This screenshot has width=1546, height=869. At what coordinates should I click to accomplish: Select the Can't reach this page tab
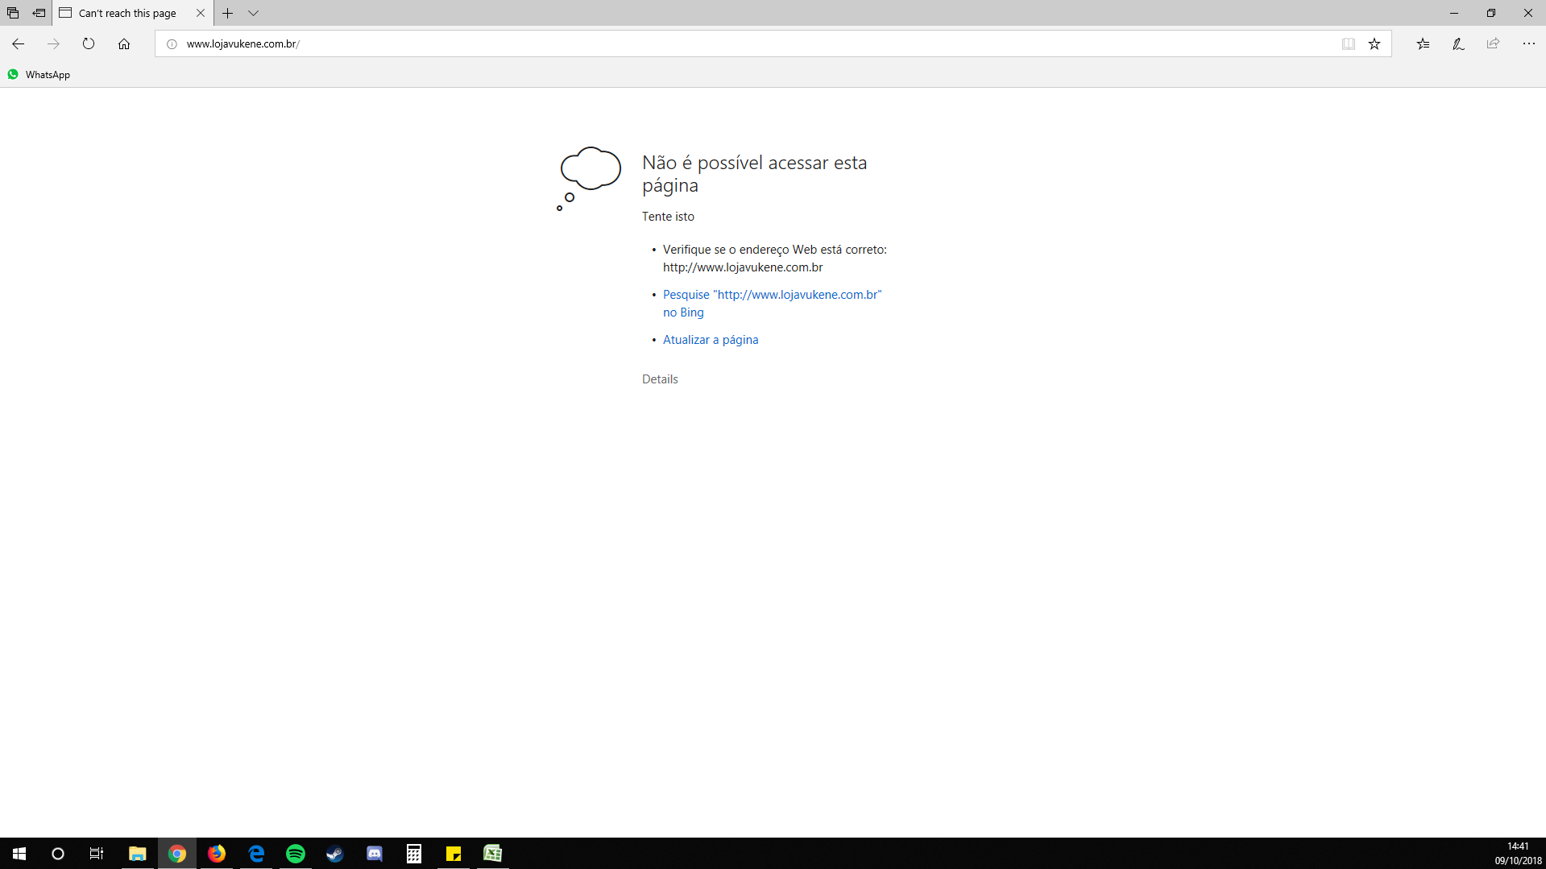pos(126,13)
